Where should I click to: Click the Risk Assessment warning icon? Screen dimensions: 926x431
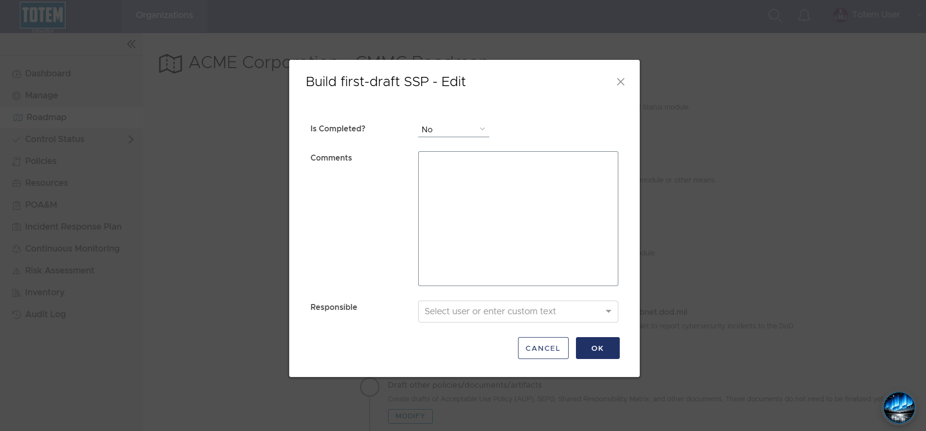coord(17,271)
